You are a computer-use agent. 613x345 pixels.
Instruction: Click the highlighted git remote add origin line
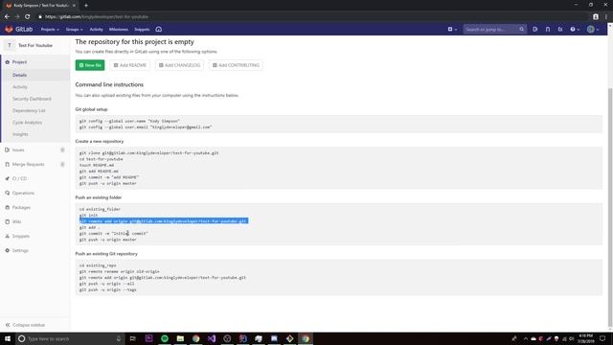164,221
